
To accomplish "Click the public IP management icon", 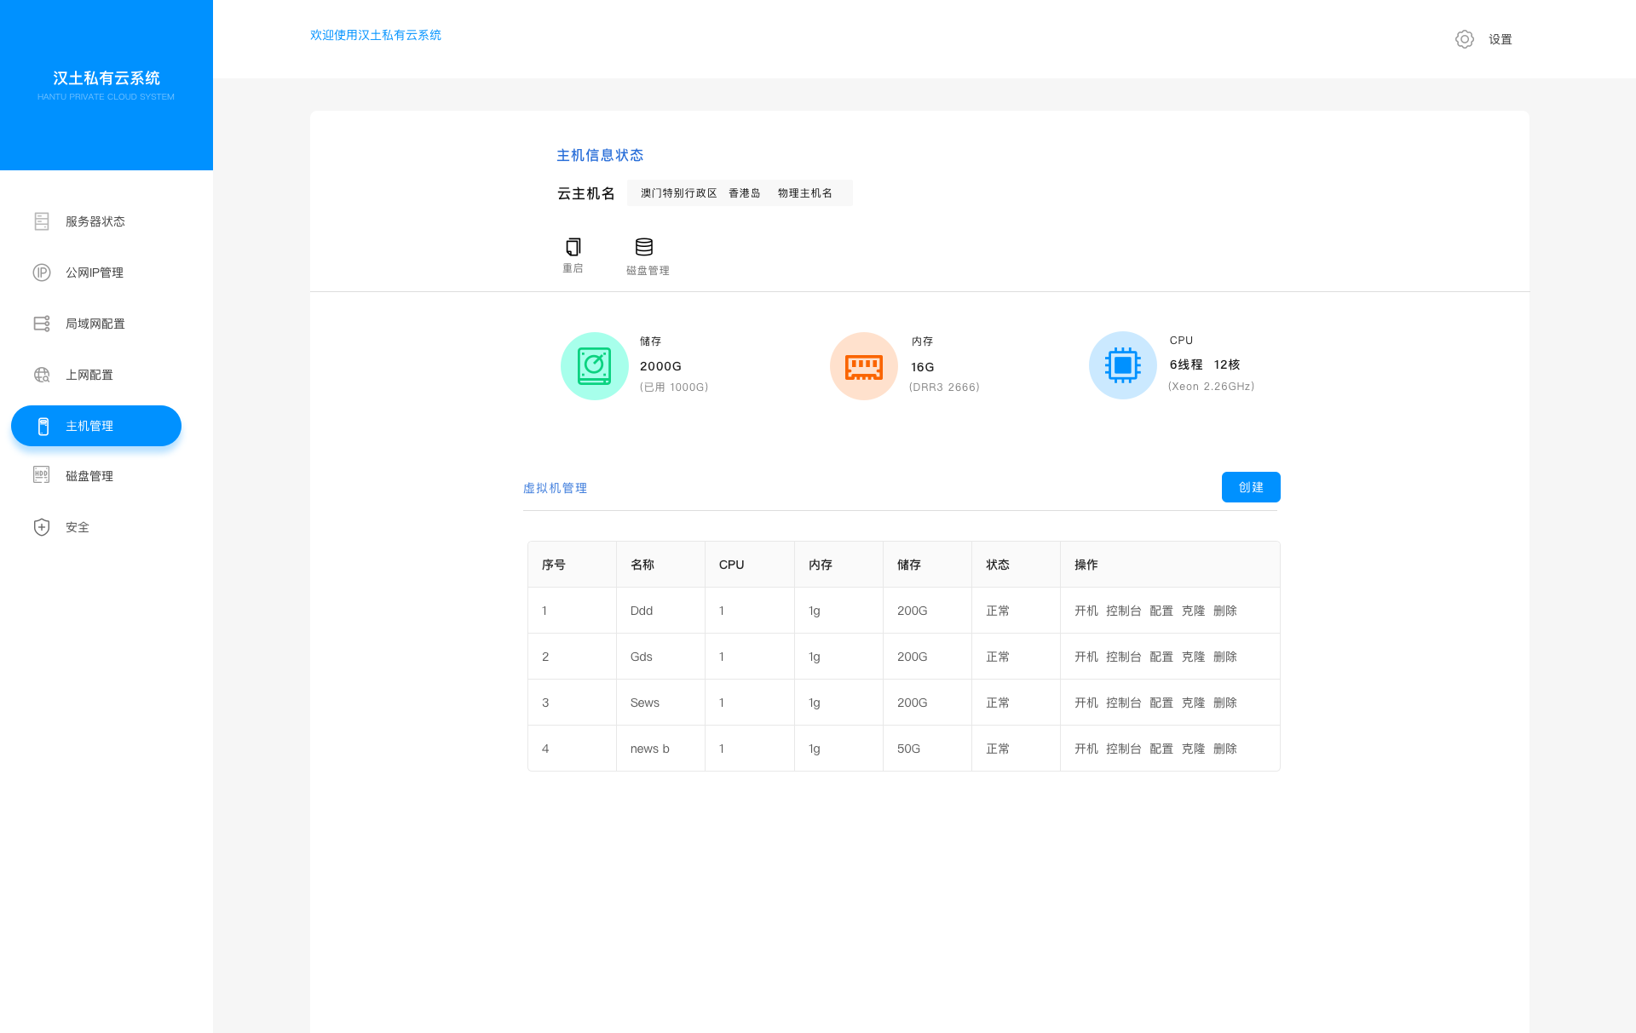I will coord(42,273).
